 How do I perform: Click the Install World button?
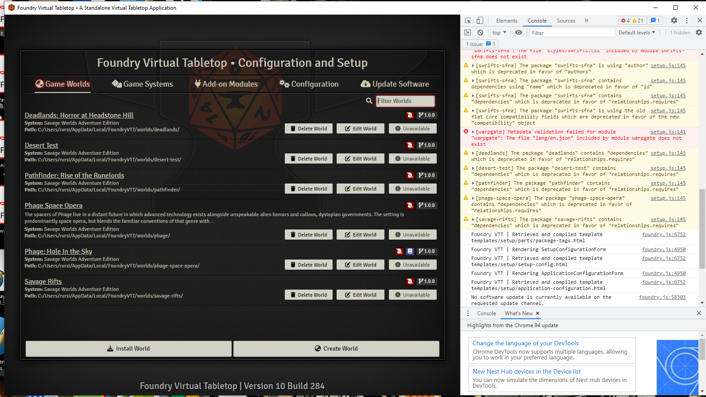(128, 348)
